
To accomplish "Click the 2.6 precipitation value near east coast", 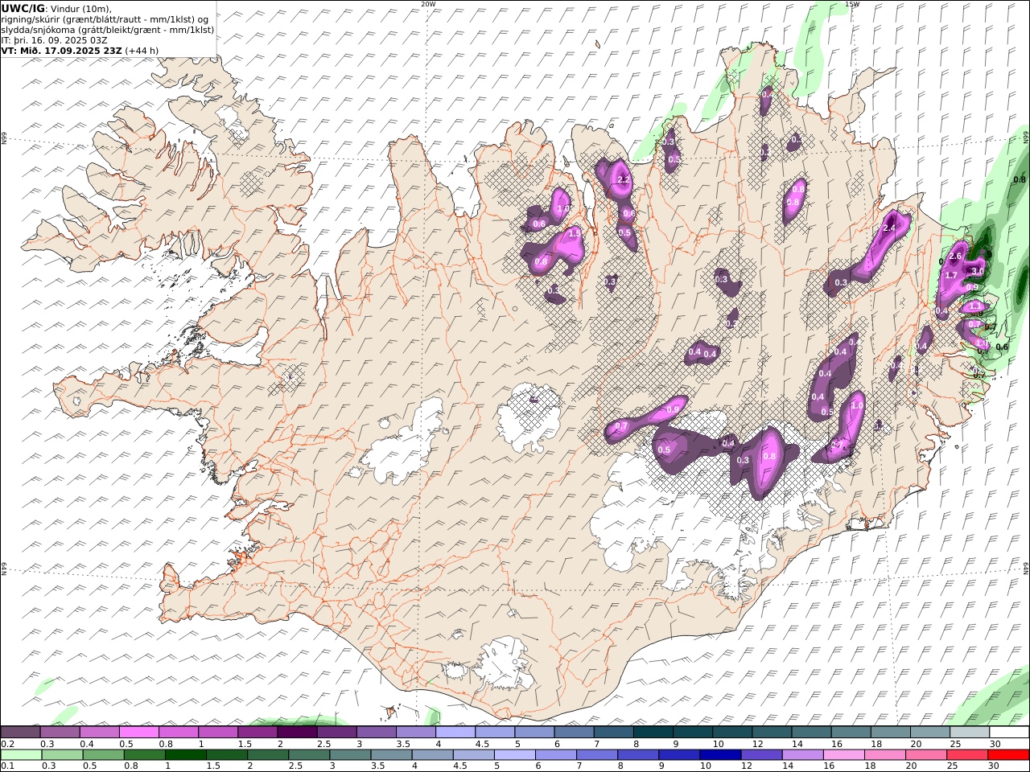I will 955,257.
